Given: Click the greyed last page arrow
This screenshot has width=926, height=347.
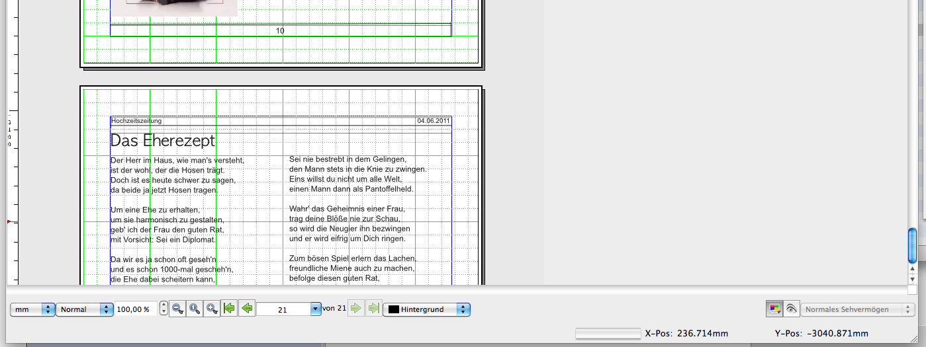Looking at the screenshot, I should click(373, 309).
